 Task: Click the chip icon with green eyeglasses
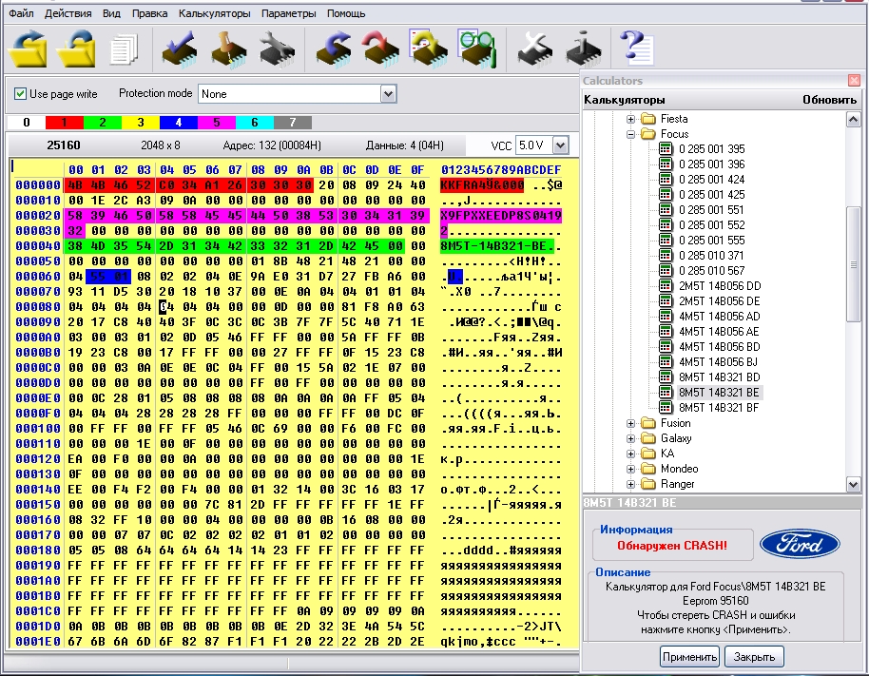[476, 48]
